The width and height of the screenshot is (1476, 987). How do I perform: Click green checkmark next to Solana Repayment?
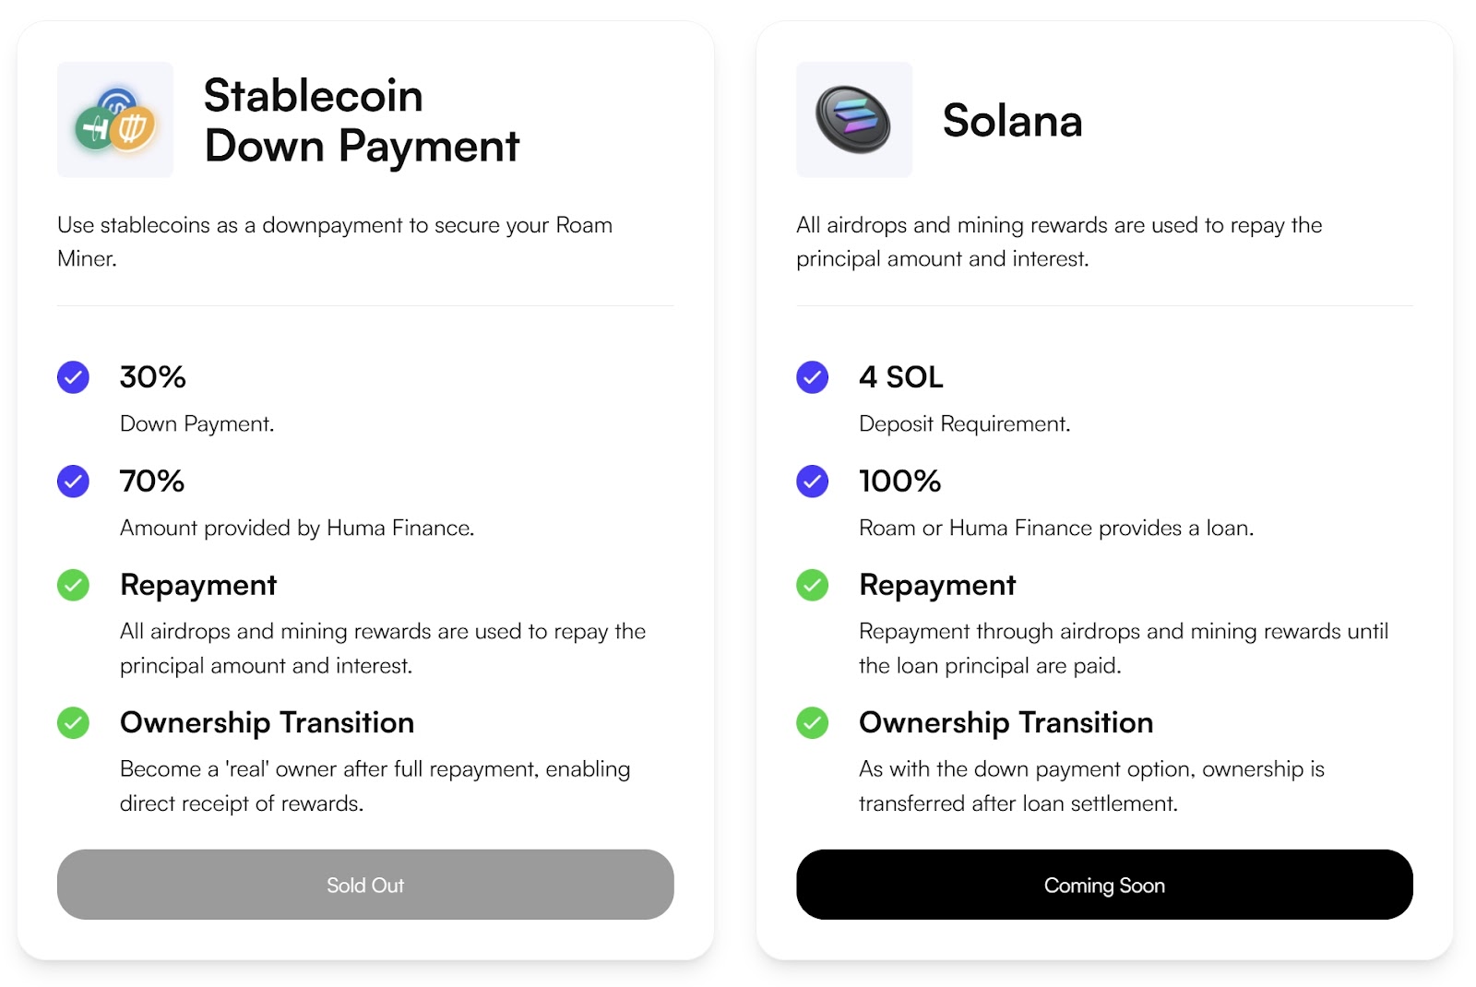(812, 585)
